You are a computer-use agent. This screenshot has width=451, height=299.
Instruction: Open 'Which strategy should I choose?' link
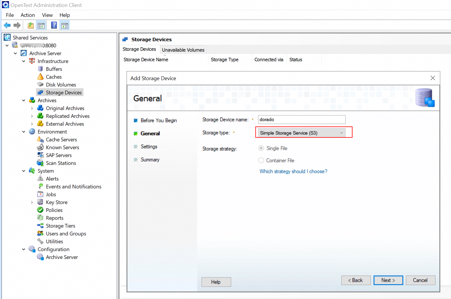pos(293,171)
